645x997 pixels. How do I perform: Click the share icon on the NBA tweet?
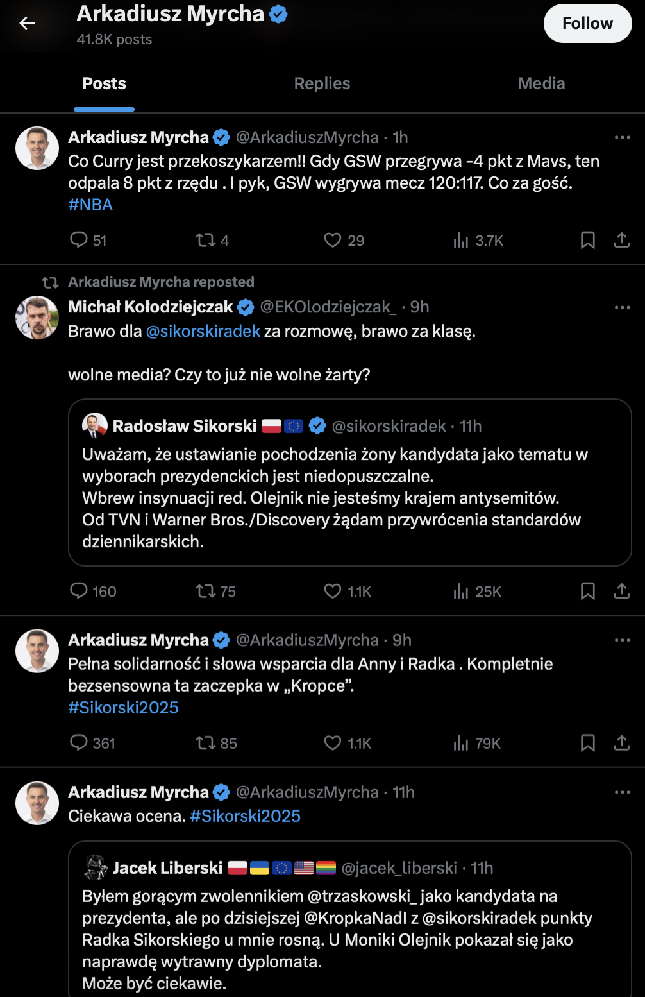click(x=621, y=240)
